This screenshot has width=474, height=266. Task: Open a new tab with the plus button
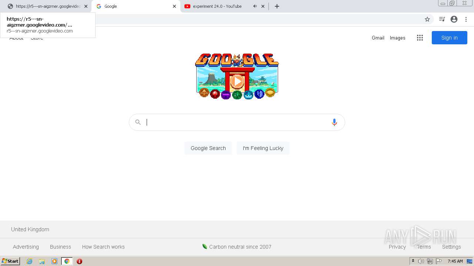point(277,6)
